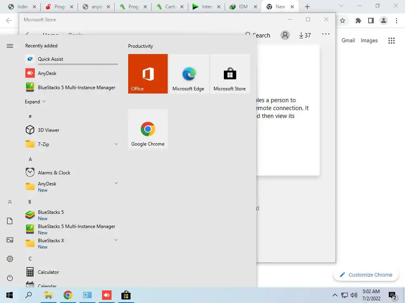Viewport: 405px width, 303px height.
Task: Open AnyDesk from the taskbar
Action: (x=107, y=295)
